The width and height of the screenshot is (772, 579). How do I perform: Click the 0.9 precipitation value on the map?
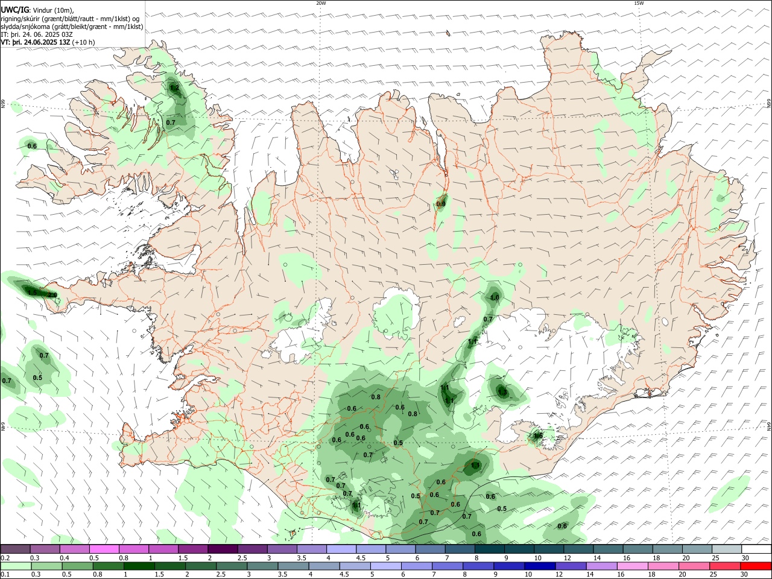pos(441,204)
